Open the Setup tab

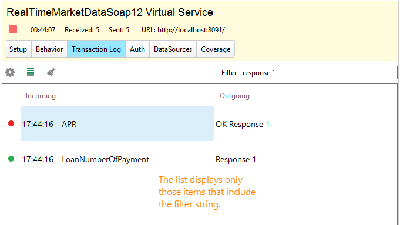coord(18,49)
